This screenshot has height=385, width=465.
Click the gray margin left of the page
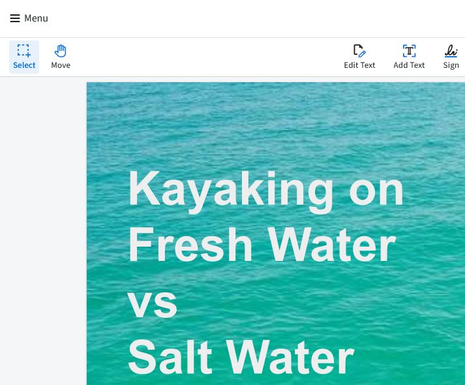[43, 228]
